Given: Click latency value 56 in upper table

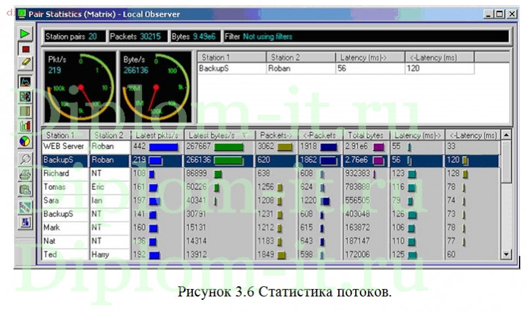Looking at the screenshot, I should click(342, 69).
